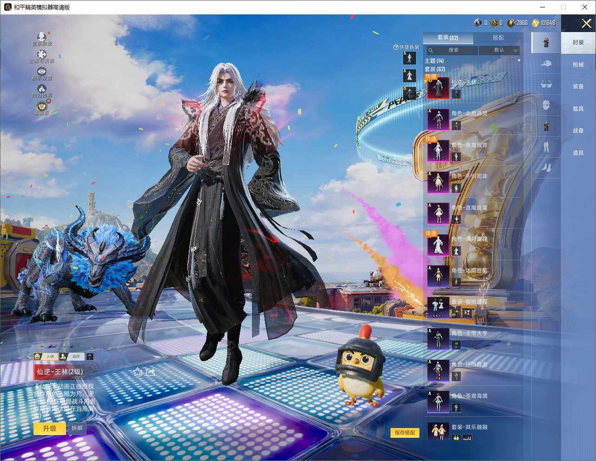Select the first quick-change outfit slot
596x461 pixels.
pos(409,58)
